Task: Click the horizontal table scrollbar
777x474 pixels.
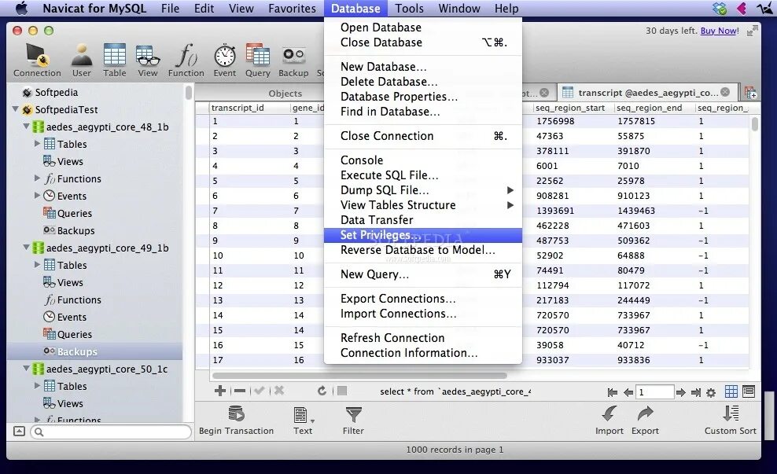Action: [359, 376]
